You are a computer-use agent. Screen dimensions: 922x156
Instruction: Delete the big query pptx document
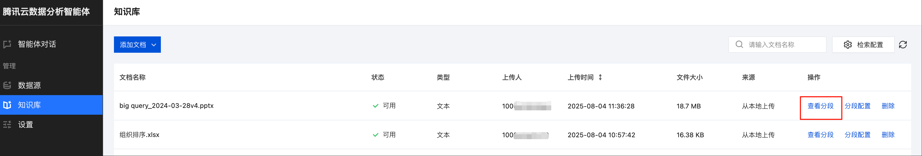point(888,106)
